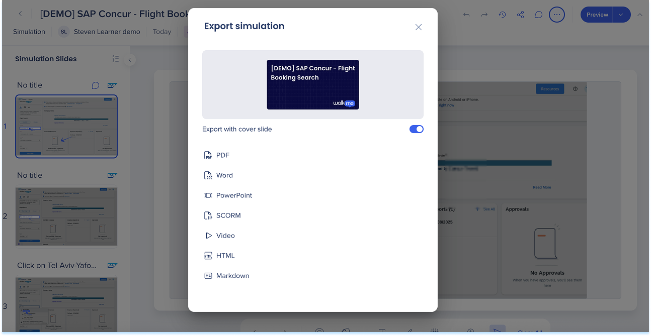651x336 pixels.
Task: Open the three-dot more options menu
Action: tap(556, 15)
